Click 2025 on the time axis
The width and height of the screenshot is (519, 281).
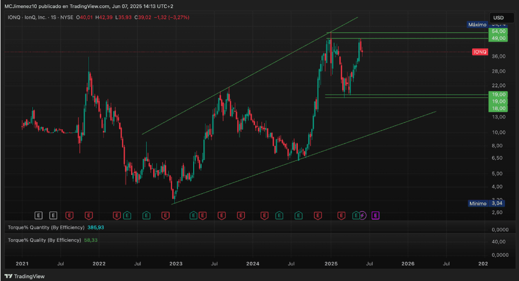(x=331, y=264)
